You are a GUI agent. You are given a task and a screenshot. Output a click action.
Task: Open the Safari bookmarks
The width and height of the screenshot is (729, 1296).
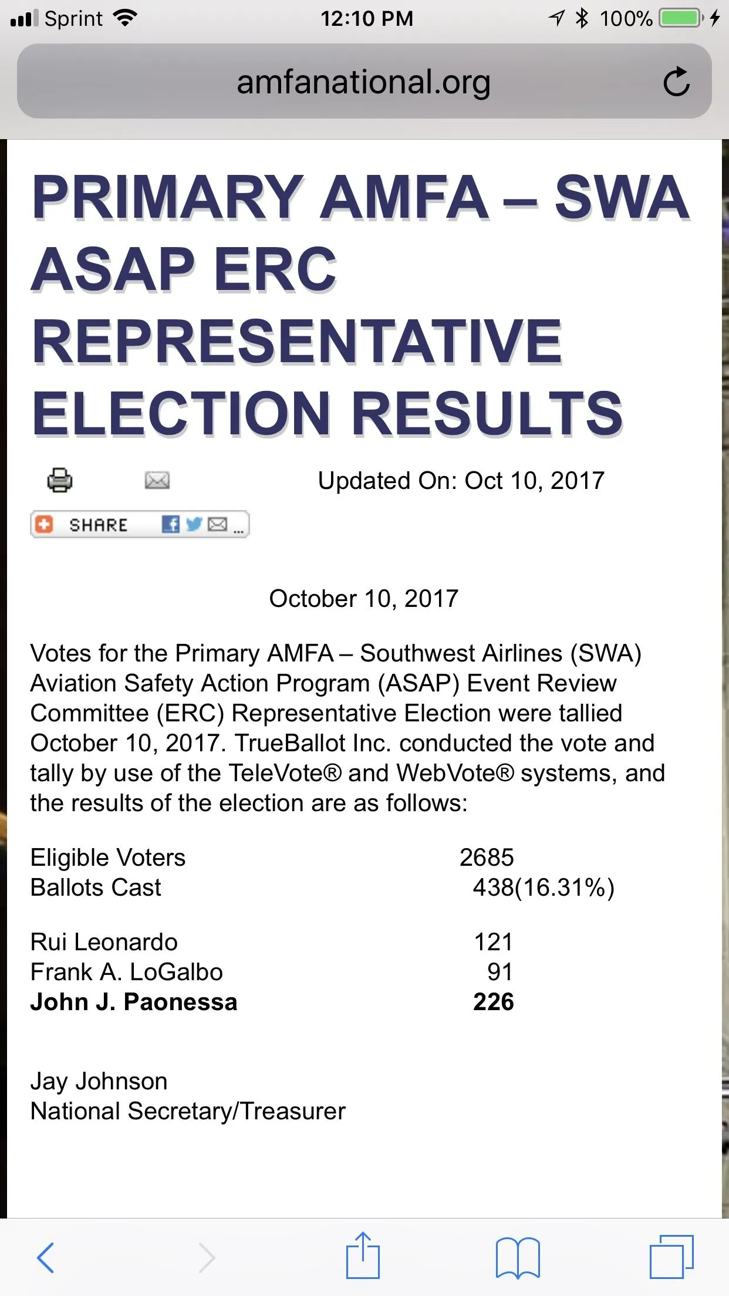(x=517, y=1257)
